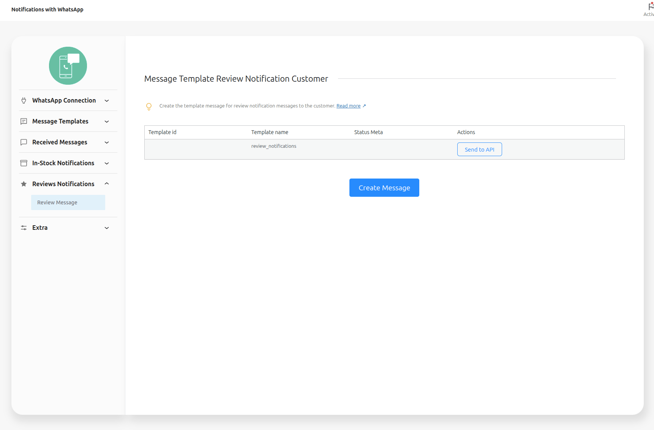The width and height of the screenshot is (654, 430).
Task: Click the In-Stock Notifications box icon
Action: point(24,163)
